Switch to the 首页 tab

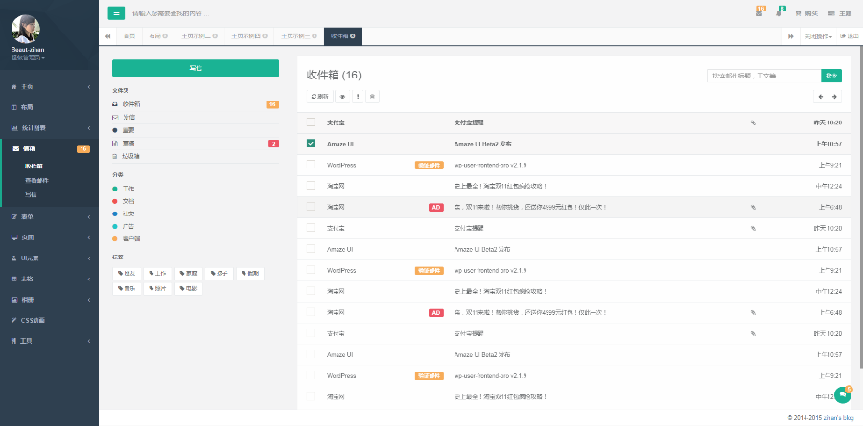(x=129, y=36)
